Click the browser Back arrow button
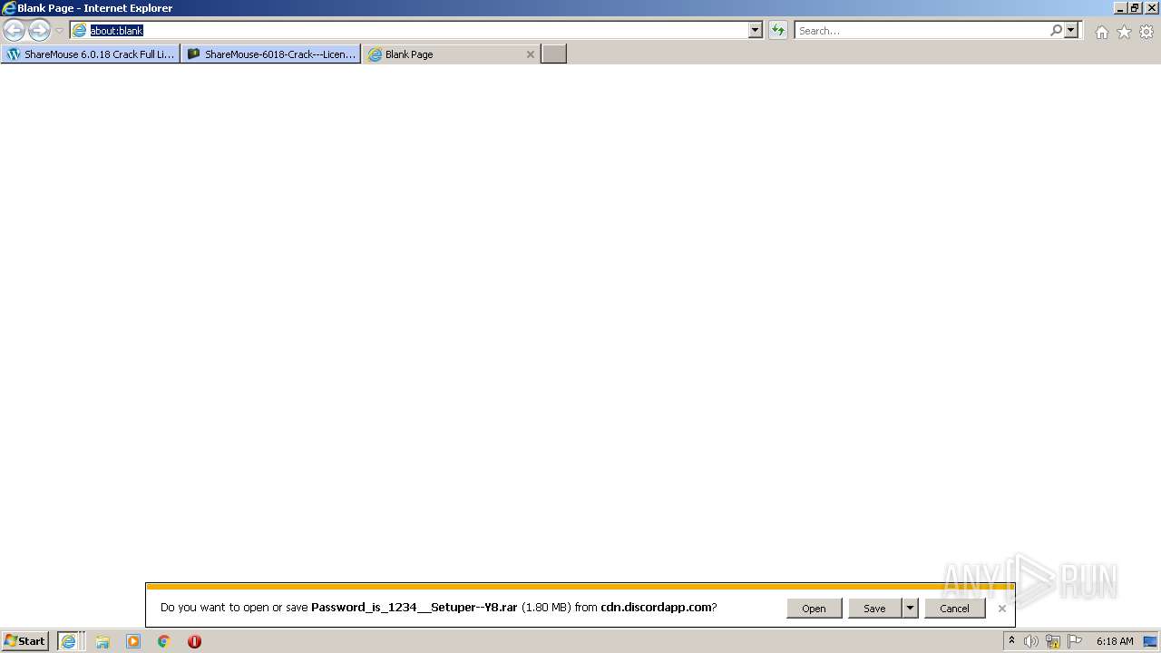1161x653 pixels. tap(14, 30)
